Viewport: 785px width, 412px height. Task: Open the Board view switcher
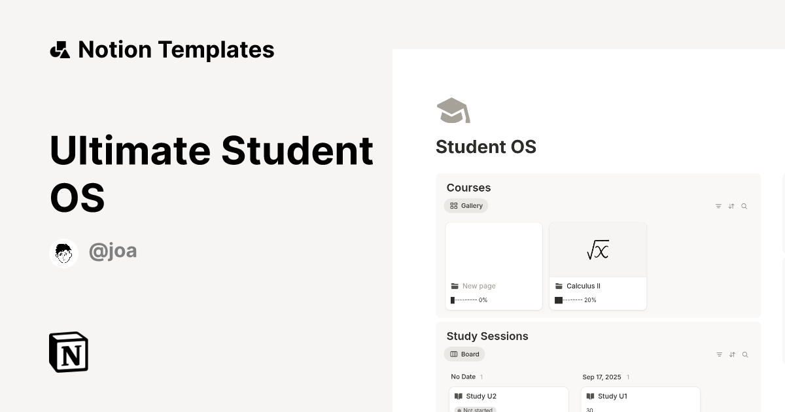click(464, 354)
